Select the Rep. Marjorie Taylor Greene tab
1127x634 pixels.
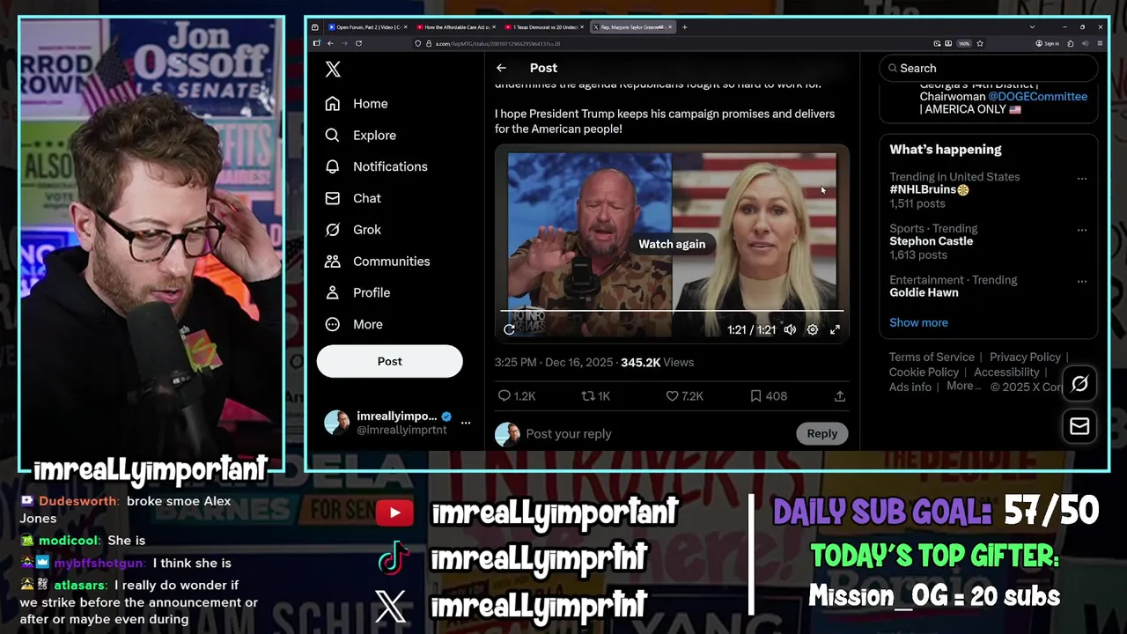[x=631, y=27]
